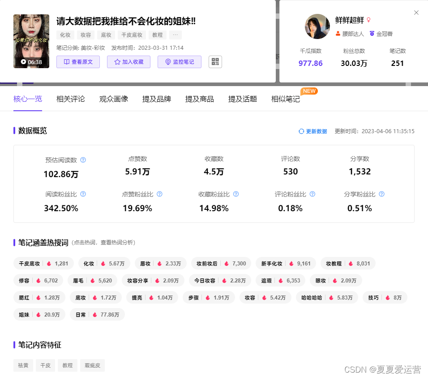Expand the more tags ellipsis
The width and height of the screenshot is (428, 378).
click(175, 35)
